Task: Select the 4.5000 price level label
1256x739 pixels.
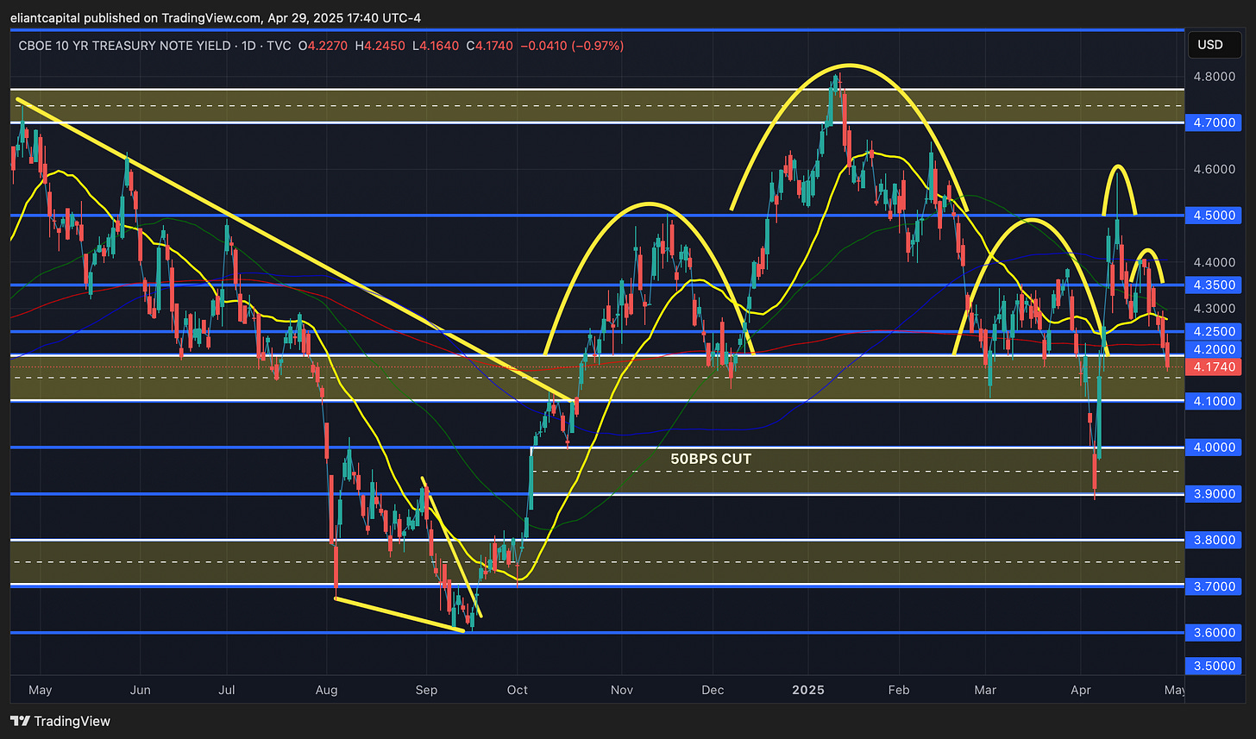Action: [x=1215, y=216]
